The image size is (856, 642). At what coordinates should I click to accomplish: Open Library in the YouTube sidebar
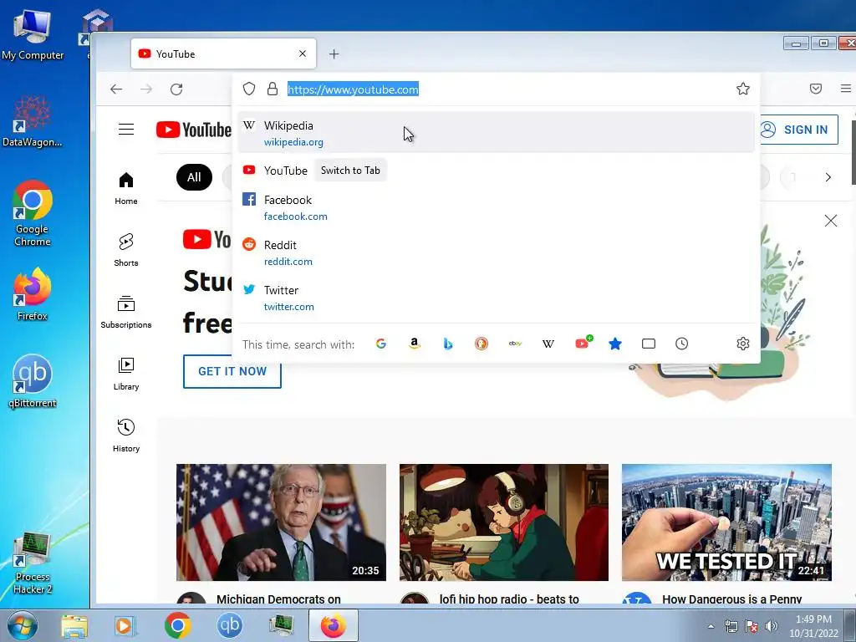coord(126,374)
